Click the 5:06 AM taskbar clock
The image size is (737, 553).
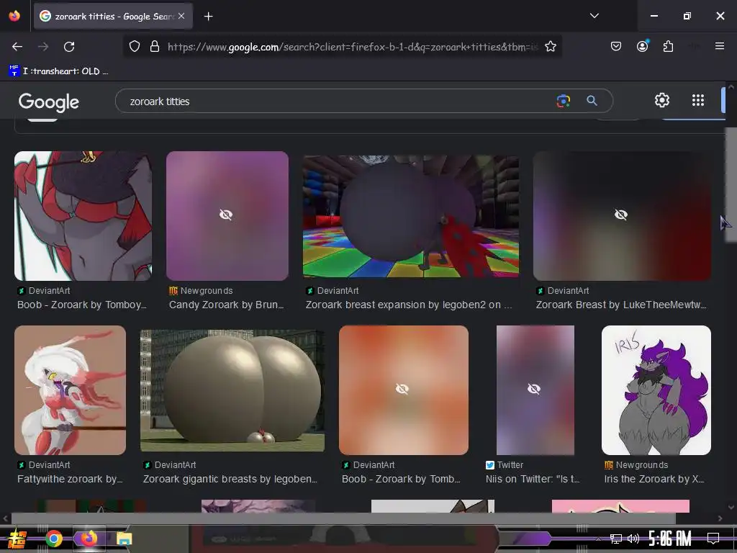(669, 539)
